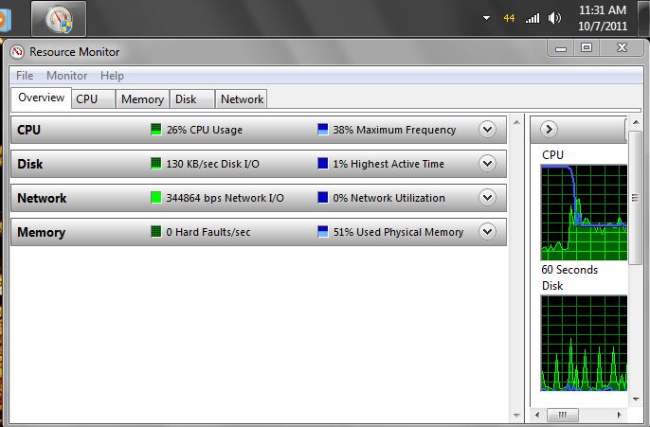650x427 pixels.
Task: Click the graphs pane scroll right arrow
Action: tap(620, 415)
